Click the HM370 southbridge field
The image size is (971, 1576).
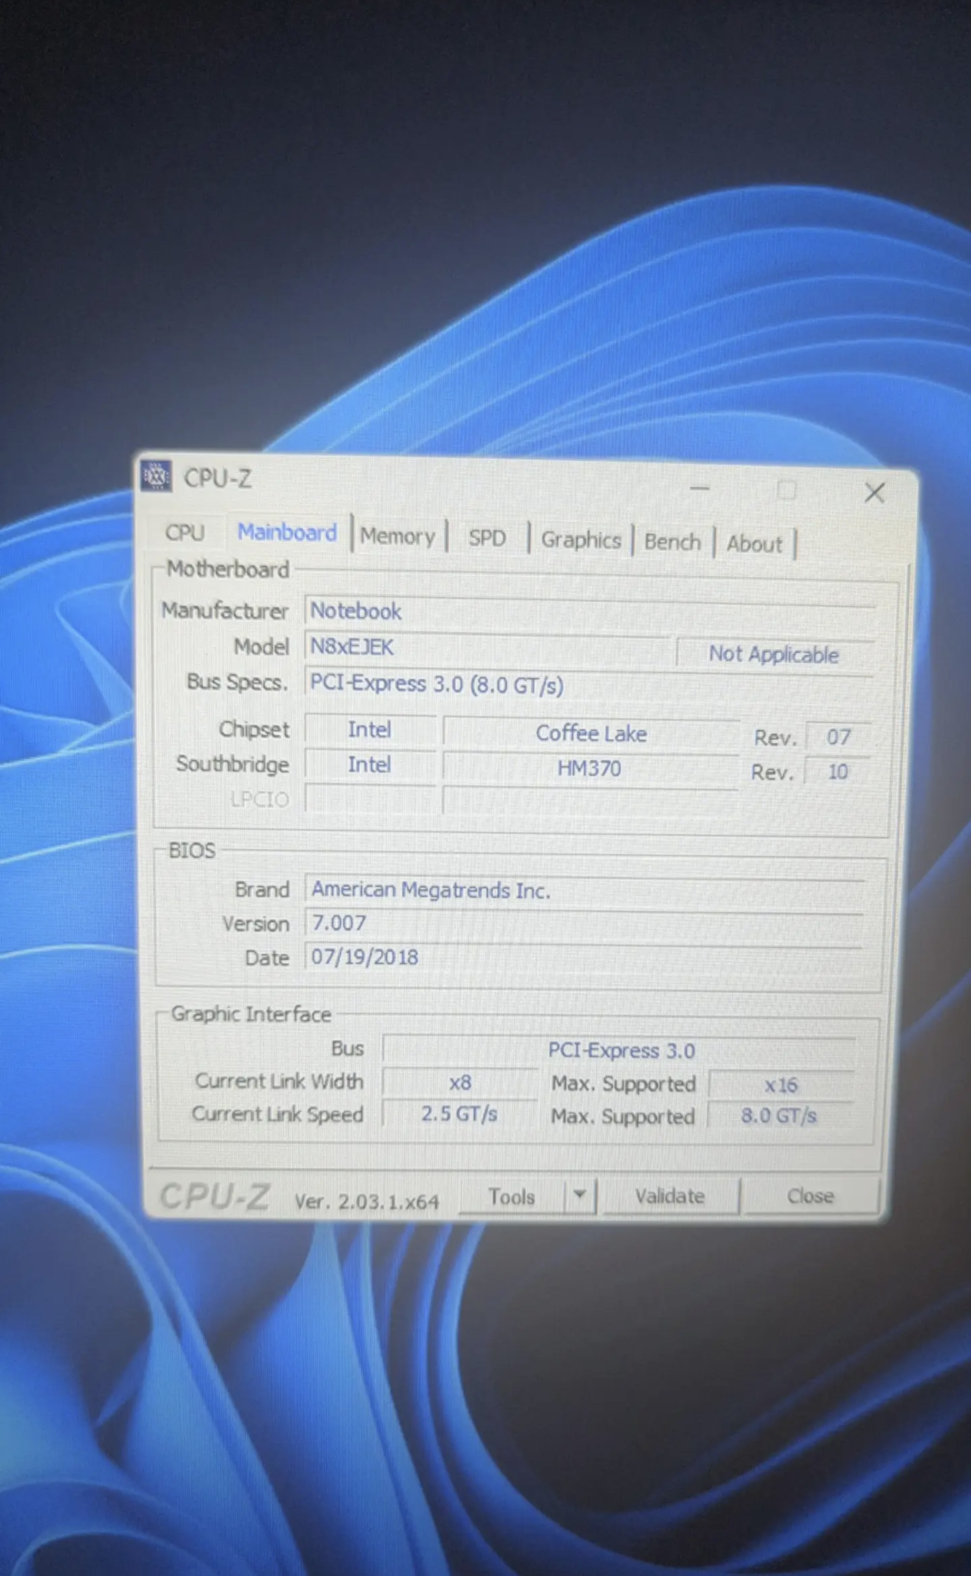589,768
